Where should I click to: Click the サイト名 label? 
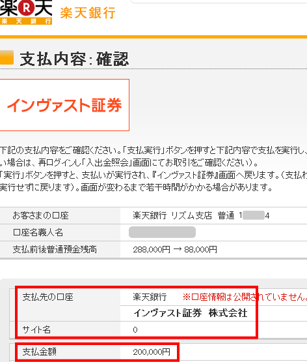click(36, 329)
